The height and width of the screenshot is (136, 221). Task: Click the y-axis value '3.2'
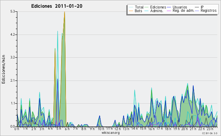tap(13, 57)
